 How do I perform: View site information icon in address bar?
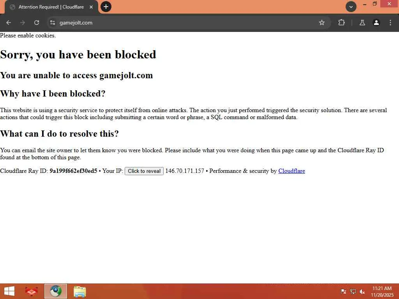coord(53,23)
